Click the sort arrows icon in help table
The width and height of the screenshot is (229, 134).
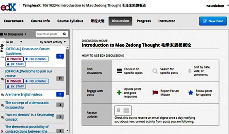coord(190,71)
